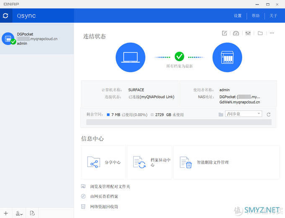Expand the sort list dropdown at bottom
This screenshot has width=285, height=218.
click(x=19, y=213)
